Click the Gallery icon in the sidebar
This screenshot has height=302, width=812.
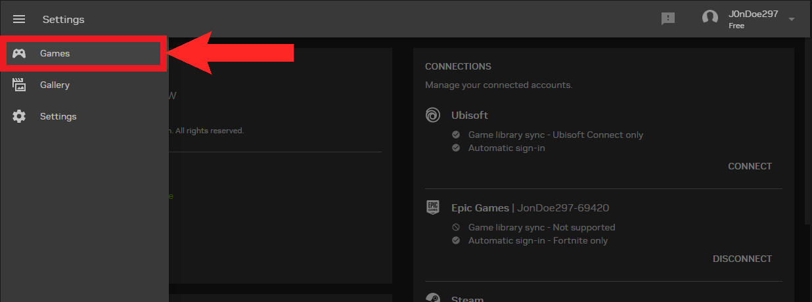(x=19, y=85)
